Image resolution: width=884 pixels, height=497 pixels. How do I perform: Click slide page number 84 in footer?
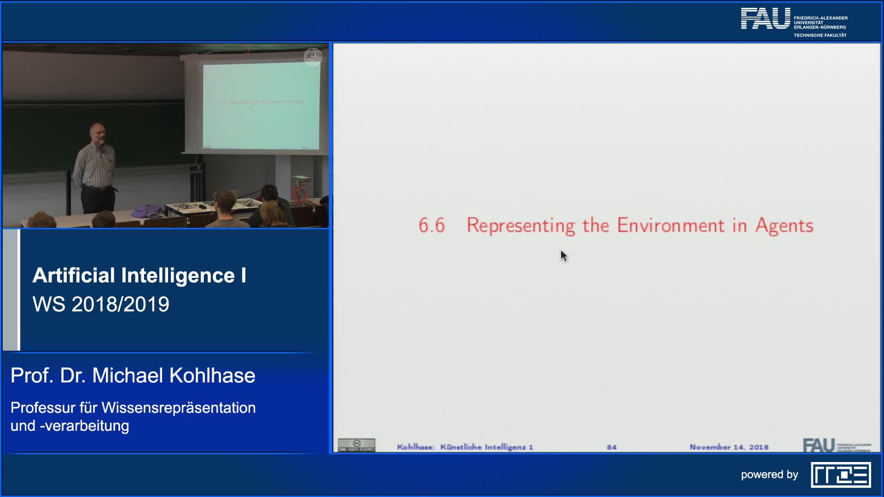pyautogui.click(x=611, y=447)
